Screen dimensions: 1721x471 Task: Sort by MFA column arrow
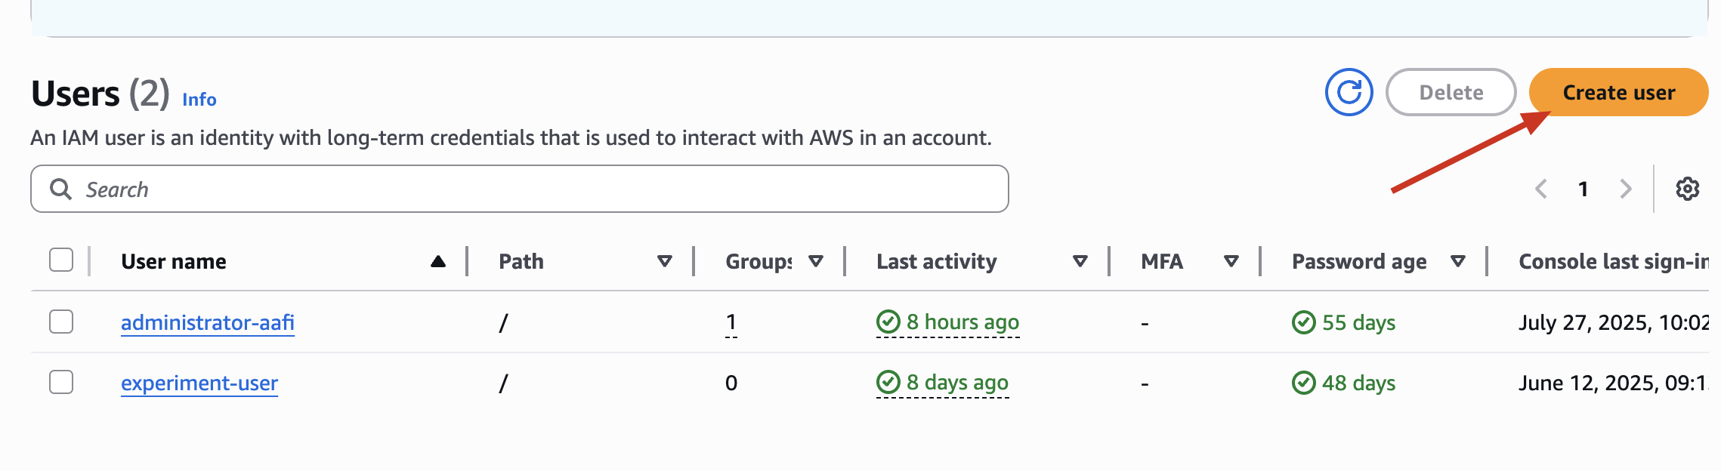click(x=1231, y=261)
